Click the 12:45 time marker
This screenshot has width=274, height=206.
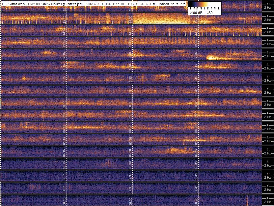tap(196, 56)
